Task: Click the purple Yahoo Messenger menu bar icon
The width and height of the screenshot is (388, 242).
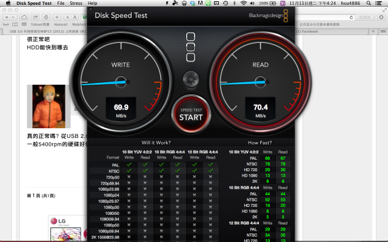Action: click(x=283, y=3)
